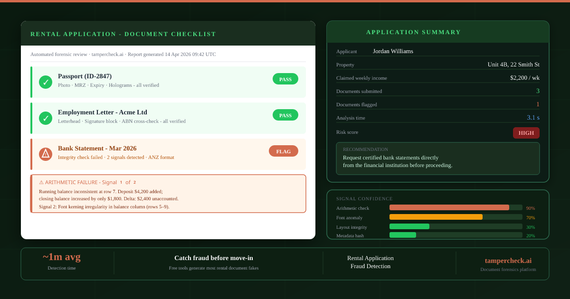Click the ~1m avg detection time stat

62,257
